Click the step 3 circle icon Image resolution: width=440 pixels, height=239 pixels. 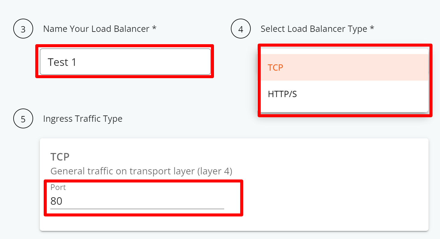tap(23, 29)
